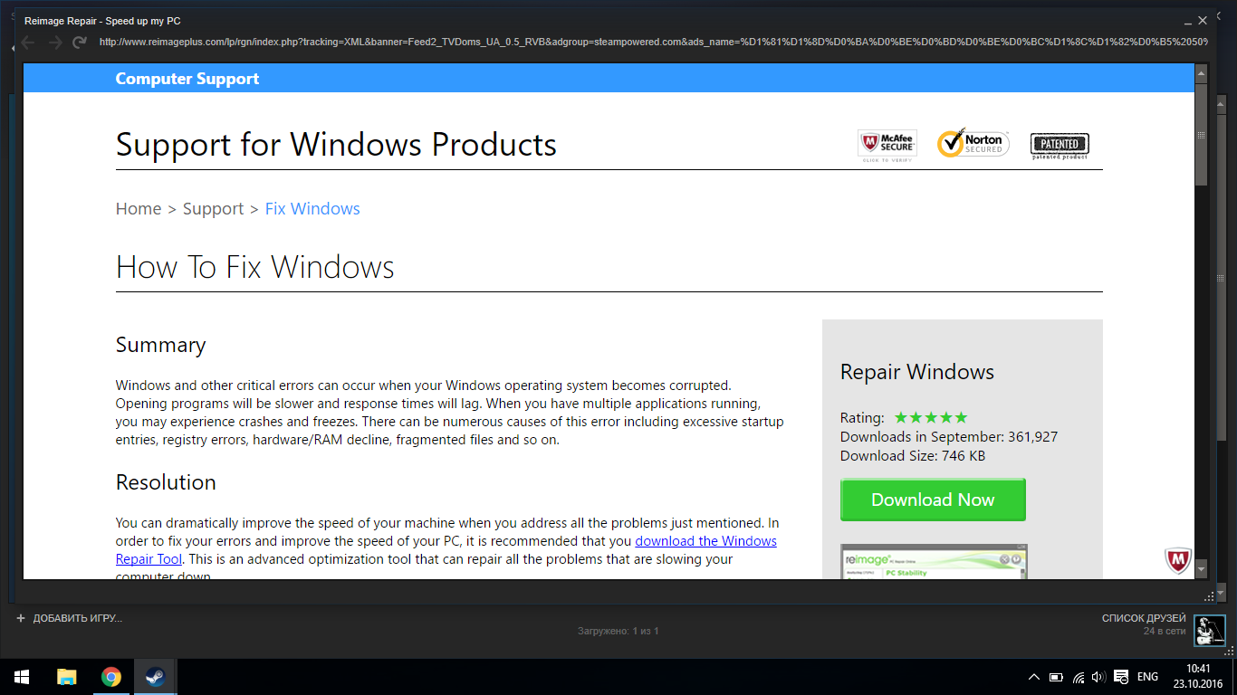Click the Norton Secured badge

(x=972, y=144)
